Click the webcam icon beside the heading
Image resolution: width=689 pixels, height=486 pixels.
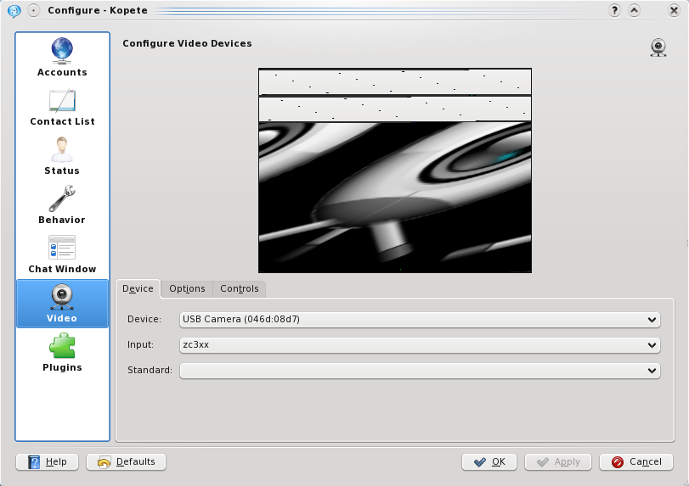click(x=658, y=47)
